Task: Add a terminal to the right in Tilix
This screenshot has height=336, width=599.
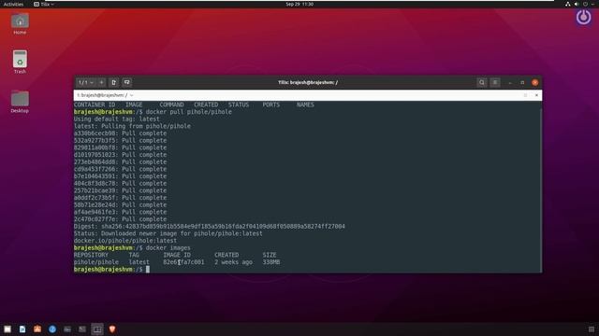Action: pos(114,82)
